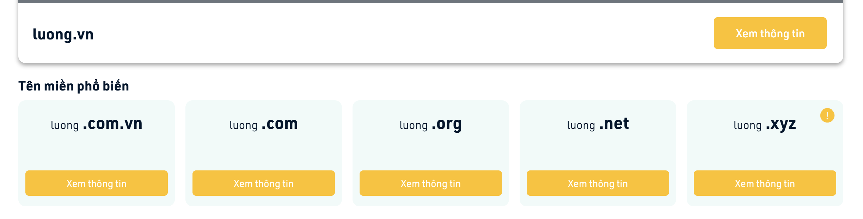Click the "luong" prefix before .com.vn
The width and height of the screenshot is (863, 219).
tap(65, 125)
